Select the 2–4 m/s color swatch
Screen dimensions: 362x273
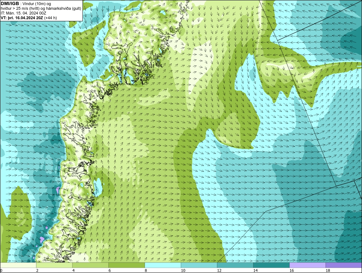[54, 265]
